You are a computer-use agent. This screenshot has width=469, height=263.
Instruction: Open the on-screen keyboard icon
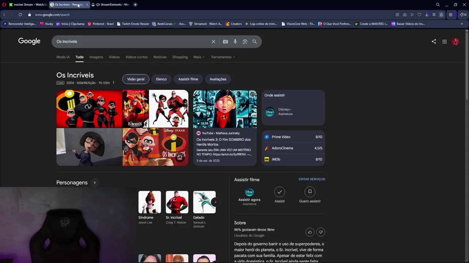coord(225,42)
